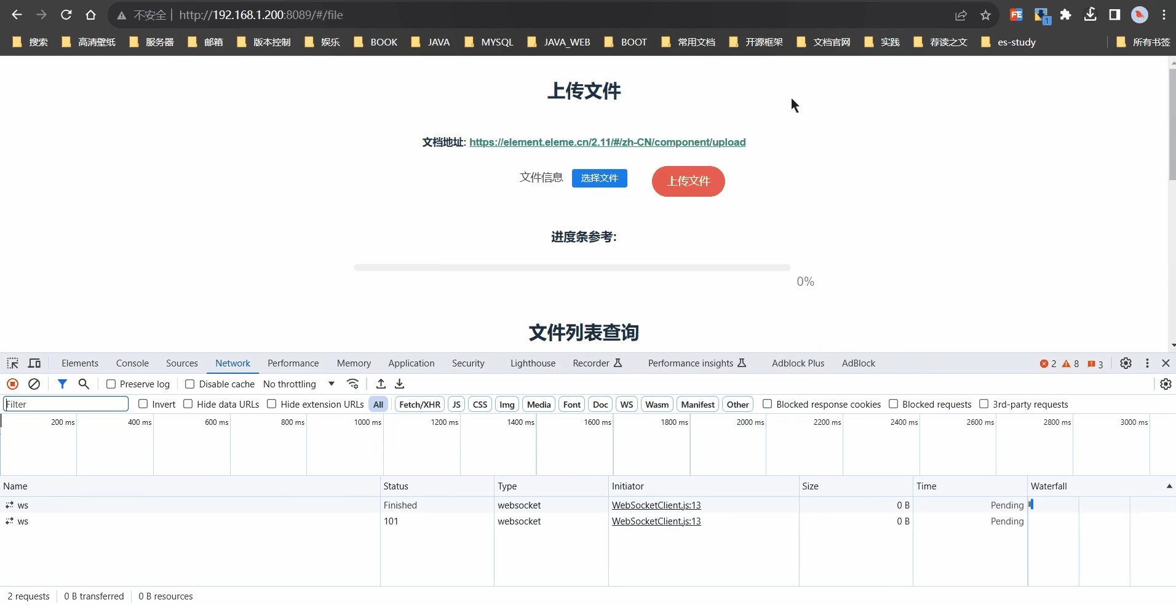
Task: Open DevTools customize menu
Action: [1147, 363]
